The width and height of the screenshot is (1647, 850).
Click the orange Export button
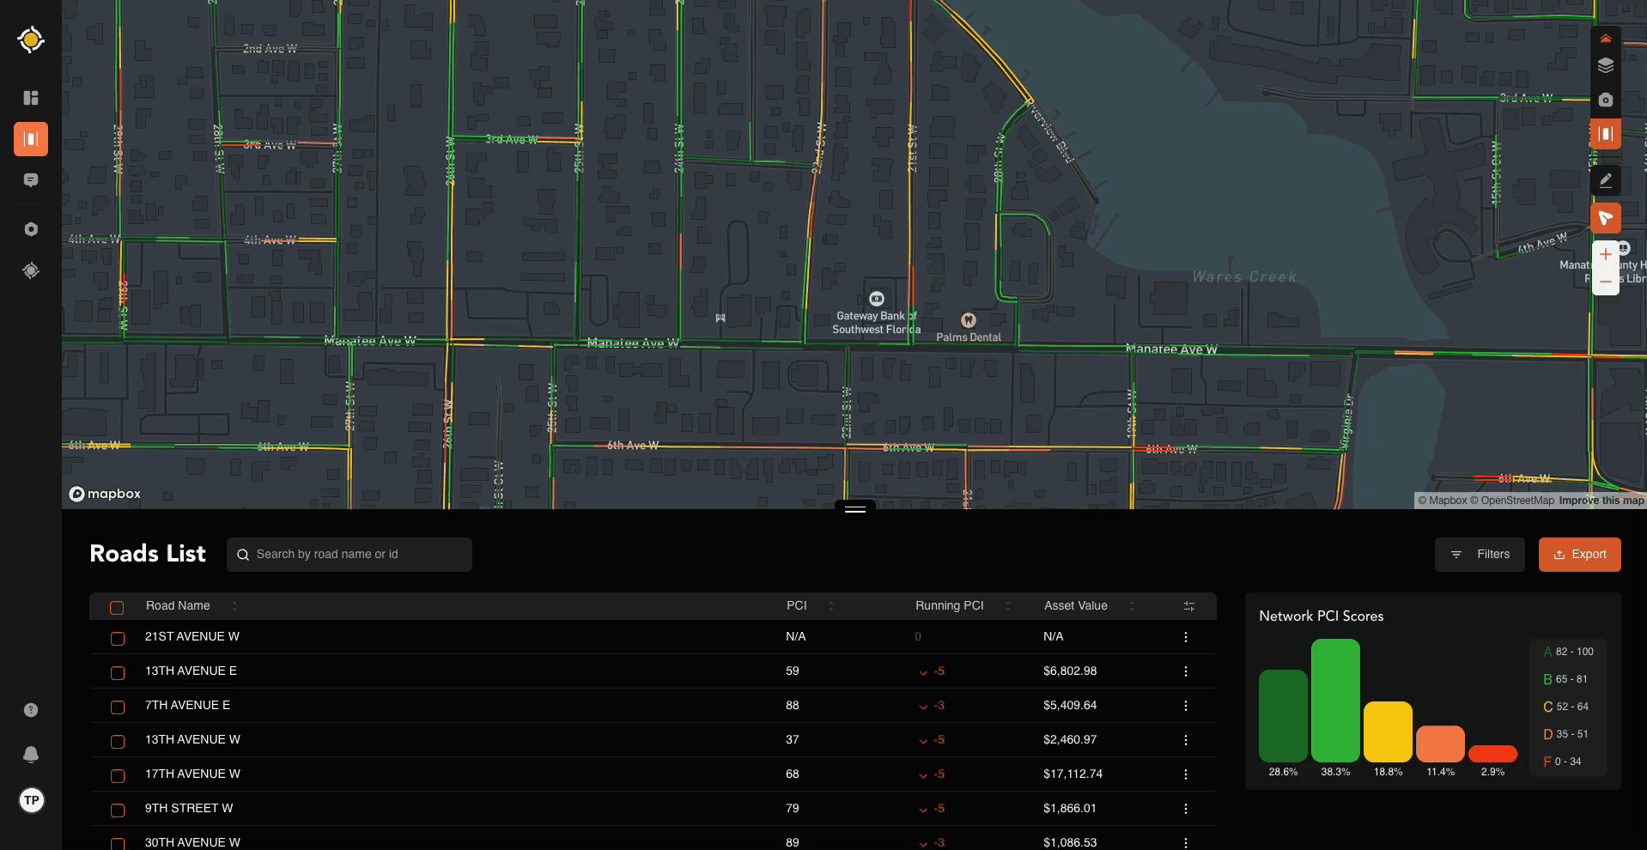[x=1579, y=555]
